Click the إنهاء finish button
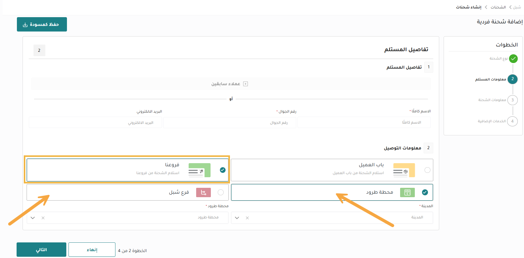524x258 pixels. [92, 250]
